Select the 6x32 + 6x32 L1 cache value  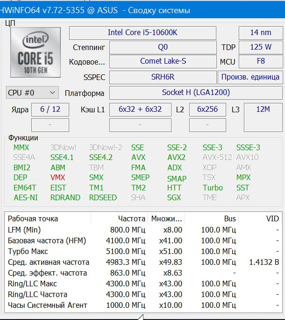point(140,109)
